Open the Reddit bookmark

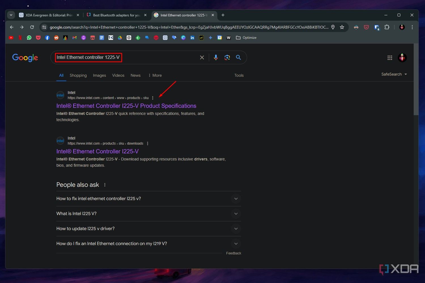pos(56,38)
